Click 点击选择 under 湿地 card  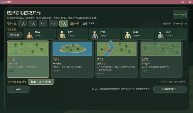(145, 71)
